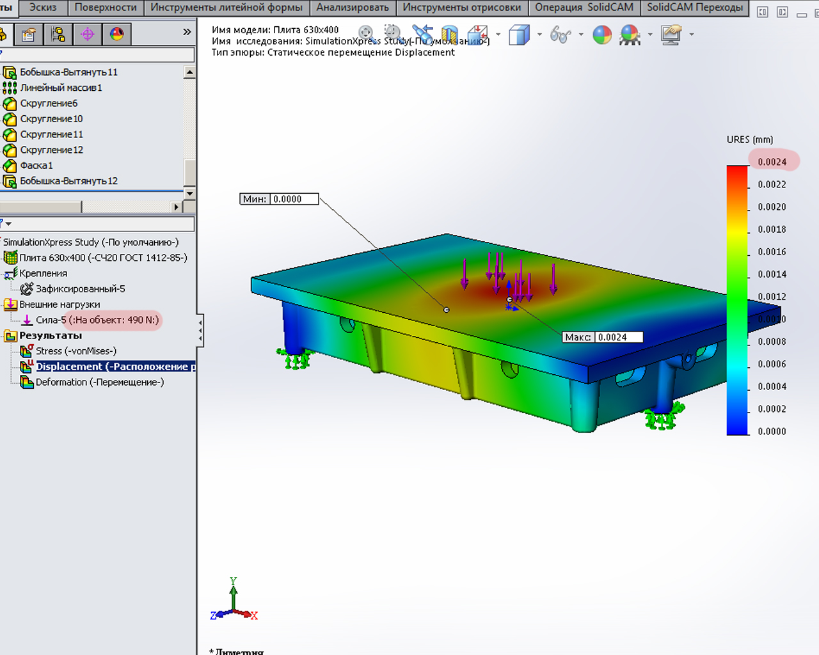The image size is (819, 655).
Task: Collapse the left panel with the side handle
Action: (200, 330)
